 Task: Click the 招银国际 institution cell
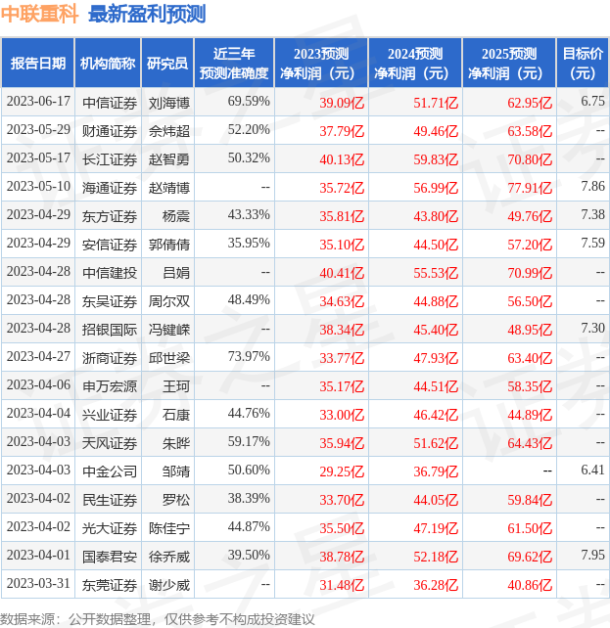coord(110,330)
